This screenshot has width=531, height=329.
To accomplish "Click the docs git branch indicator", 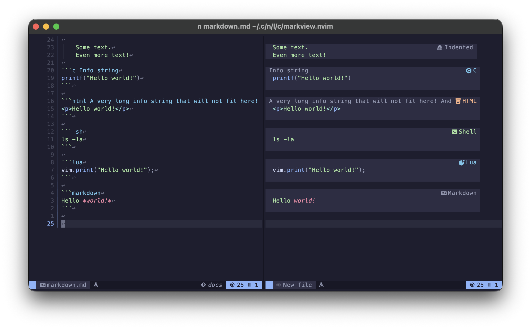I will [212, 285].
